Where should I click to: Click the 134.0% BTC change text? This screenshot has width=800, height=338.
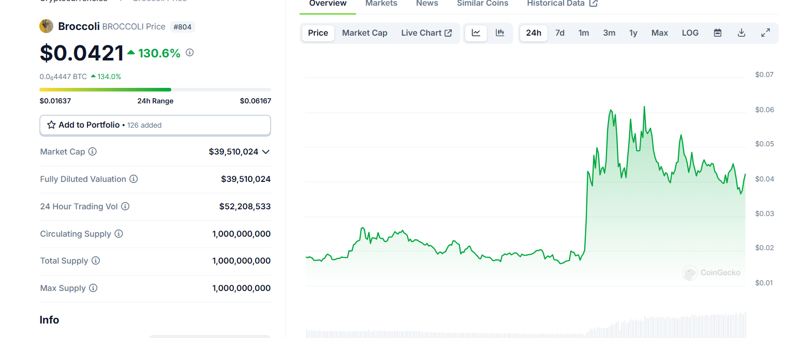coord(109,76)
